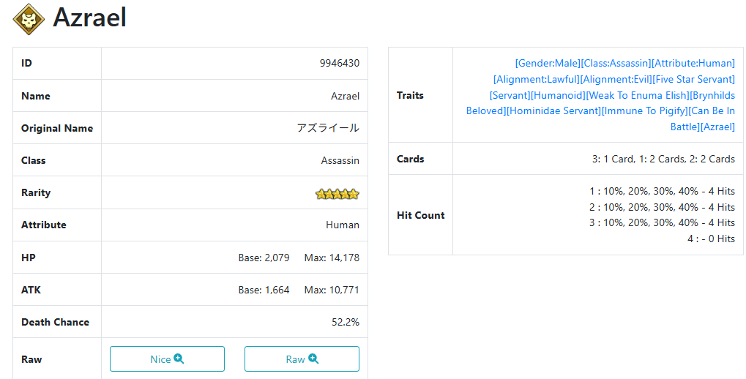
Task: Open the Five Star Servant trait link
Action: click(694, 80)
